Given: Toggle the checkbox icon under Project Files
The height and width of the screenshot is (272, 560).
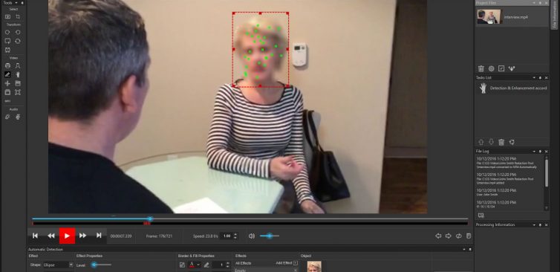Looking at the screenshot, I should (x=501, y=68).
